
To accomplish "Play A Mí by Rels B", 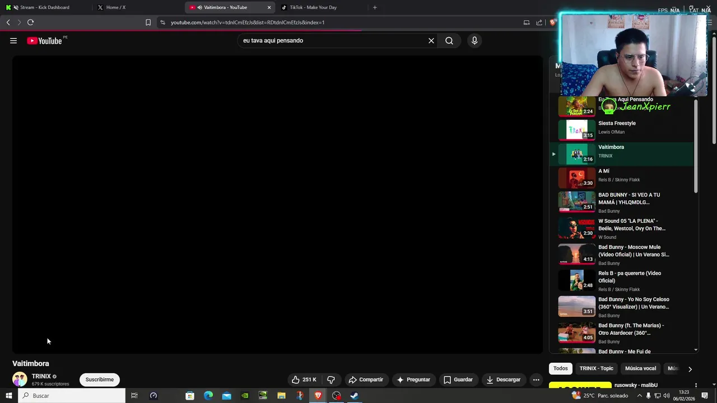I will pos(622,177).
